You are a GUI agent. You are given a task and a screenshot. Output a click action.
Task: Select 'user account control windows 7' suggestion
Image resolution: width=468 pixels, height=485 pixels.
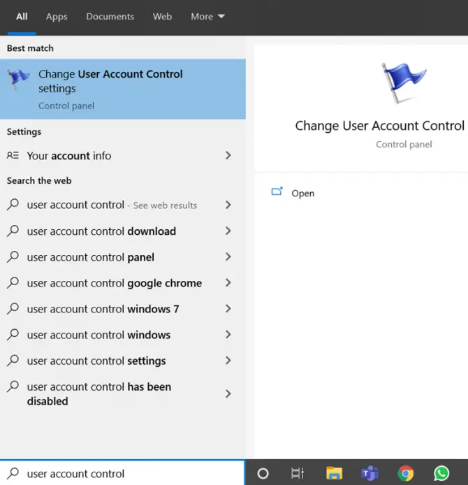pyautogui.click(x=123, y=309)
